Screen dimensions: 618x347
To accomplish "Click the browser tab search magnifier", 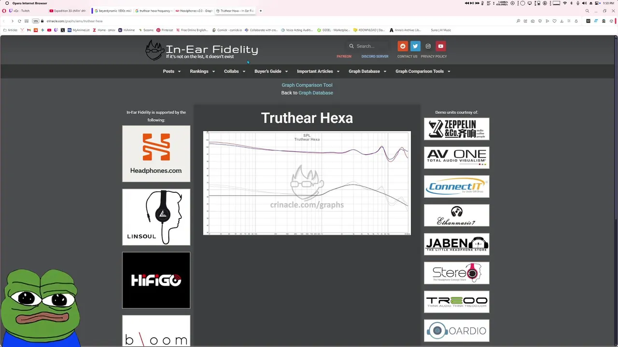I will coord(587,11).
